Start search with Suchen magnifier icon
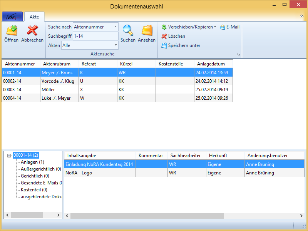The image size is (308, 231). (128, 30)
